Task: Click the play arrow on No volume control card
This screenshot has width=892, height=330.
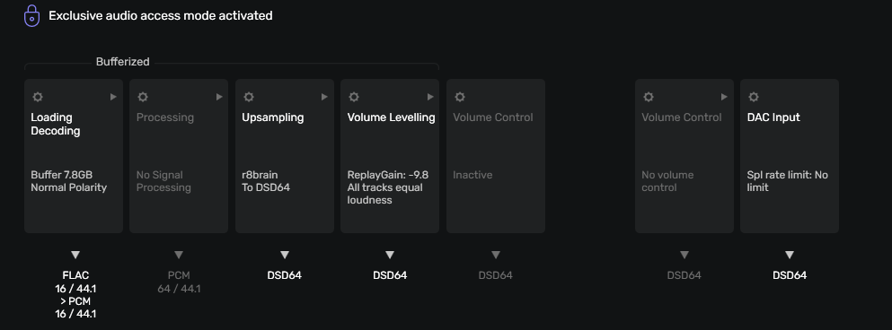Action: click(x=724, y=97)
